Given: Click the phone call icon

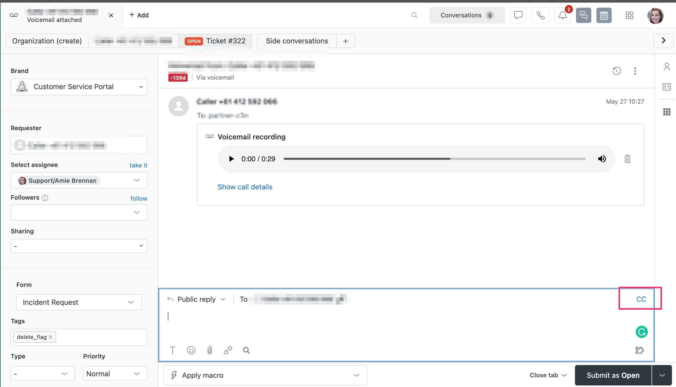Looking at the screenshot, I should pyautogui.click(x=540, y=15).
